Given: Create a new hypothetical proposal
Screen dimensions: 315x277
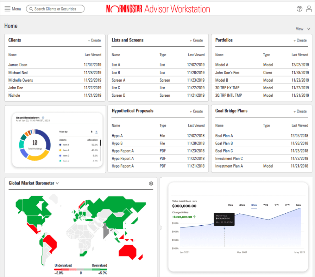Looking at the screenshot, I should click(x=196, y=111).
